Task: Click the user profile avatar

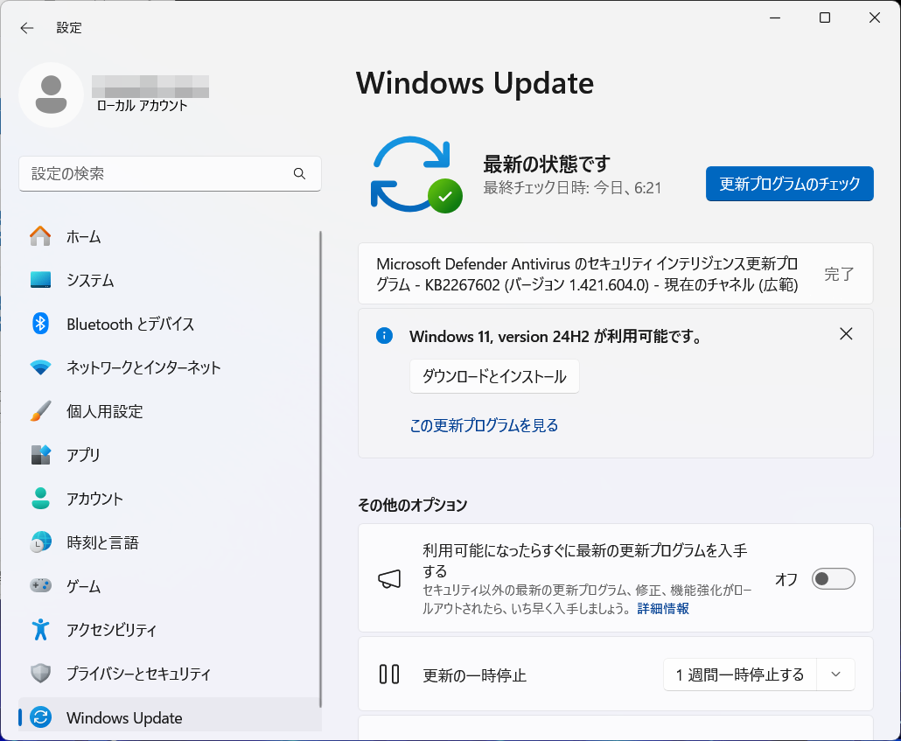Action: click(51, 94)
